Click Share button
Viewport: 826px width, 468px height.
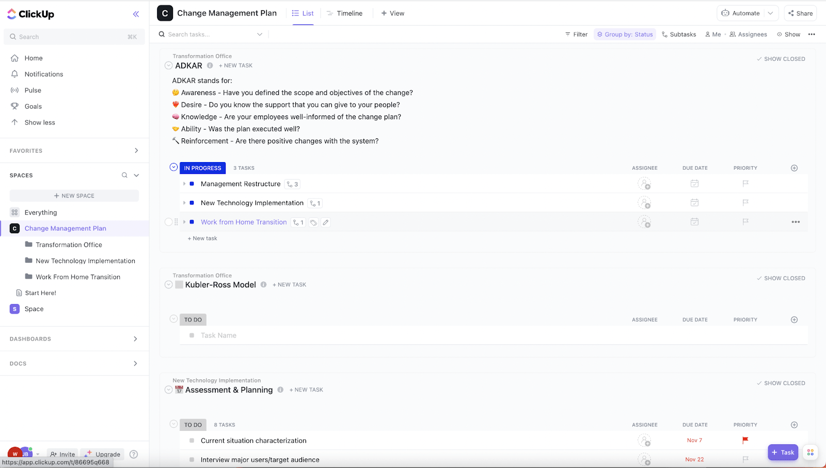coord(800,13)
